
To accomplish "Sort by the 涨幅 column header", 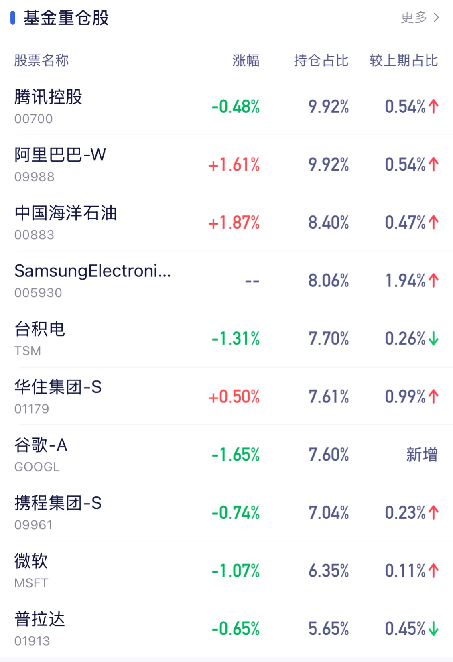I will (246, 61).
